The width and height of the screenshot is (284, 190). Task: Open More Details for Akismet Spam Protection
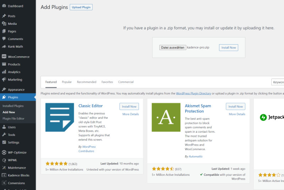coord(237,114)
